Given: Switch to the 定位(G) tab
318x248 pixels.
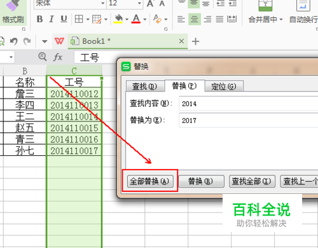Looking at the screenshot, I should point(224,86).
